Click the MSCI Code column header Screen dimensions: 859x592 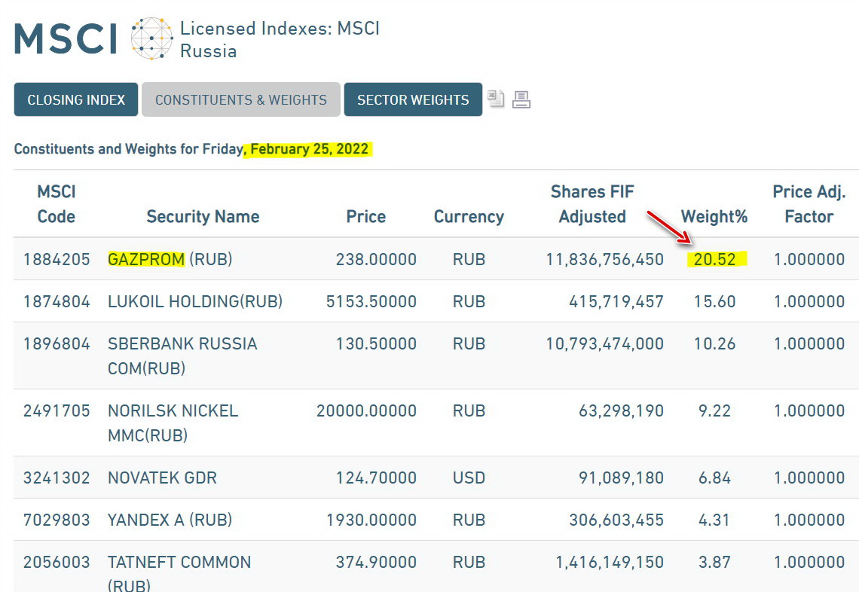pyautogui.click(x=57, y=204)
